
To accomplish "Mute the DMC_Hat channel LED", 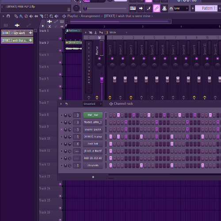I will (61, 115).
